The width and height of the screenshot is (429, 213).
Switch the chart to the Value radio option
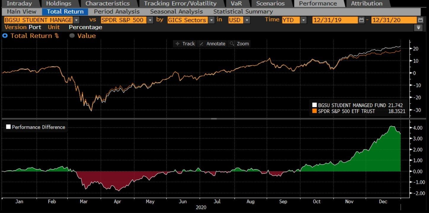[x=72, y=36]
